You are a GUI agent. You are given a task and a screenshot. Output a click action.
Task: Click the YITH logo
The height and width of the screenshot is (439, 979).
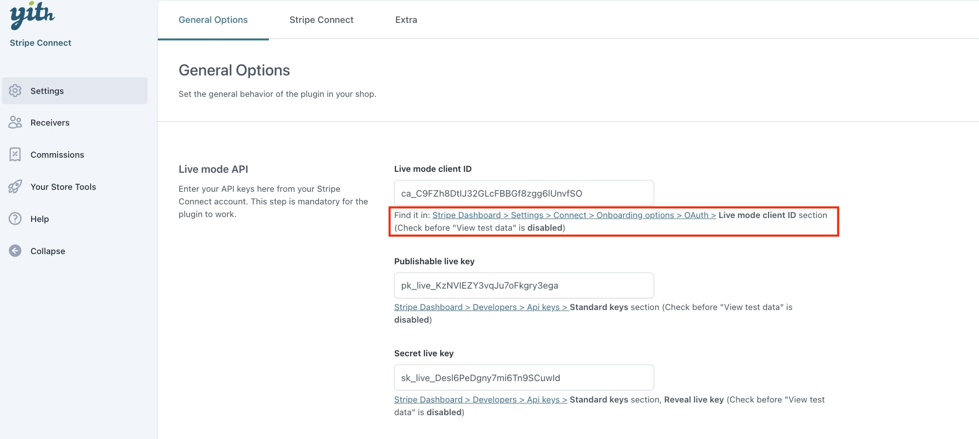coord(32,16)
